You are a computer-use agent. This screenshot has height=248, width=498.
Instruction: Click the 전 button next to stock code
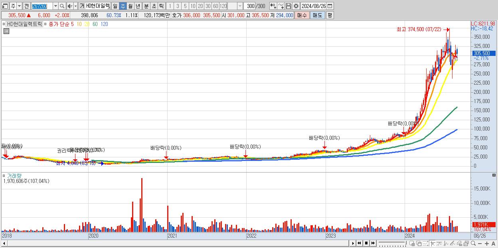click(x=26, y=6)
